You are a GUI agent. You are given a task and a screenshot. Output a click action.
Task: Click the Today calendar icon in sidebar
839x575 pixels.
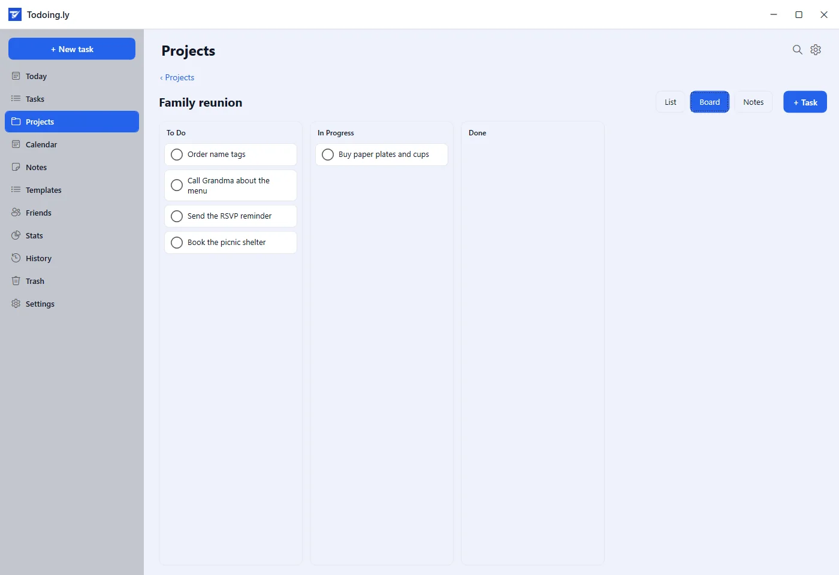pyautogui.click(x=16, y=76)
